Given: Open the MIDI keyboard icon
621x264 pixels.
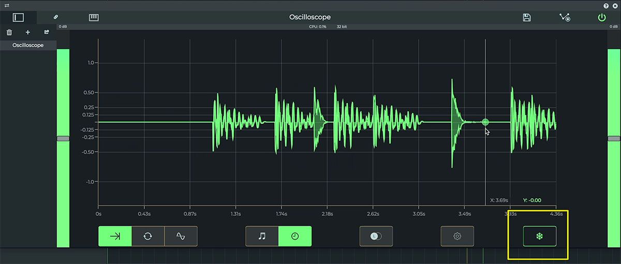Looking at the screenshot, I should coord(94,18).
